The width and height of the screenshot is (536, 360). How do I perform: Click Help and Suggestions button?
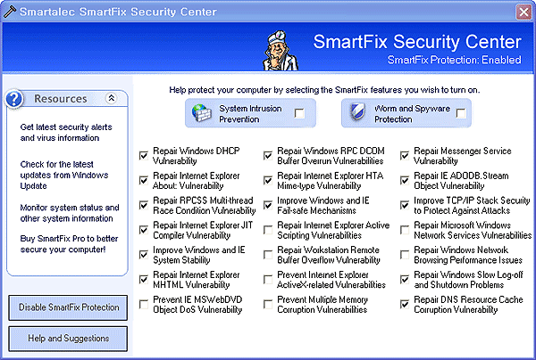pos(68,339)
